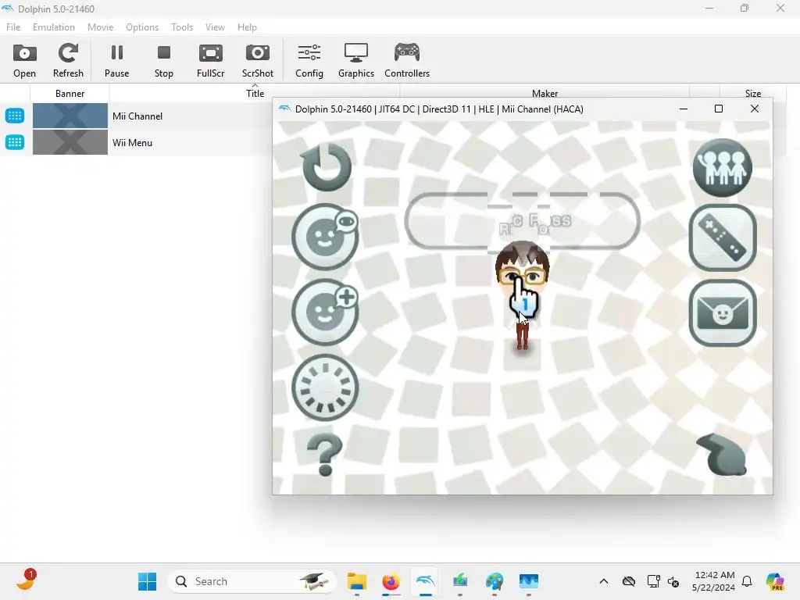Show hidden system tray icons
This screenshot has width=800, height=600.
pos(604,581)
